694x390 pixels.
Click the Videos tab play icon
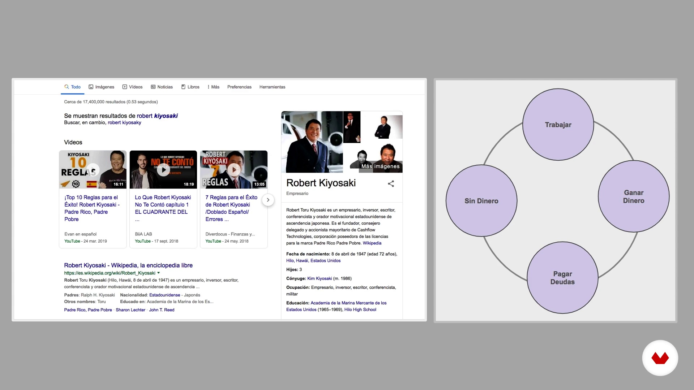[125, 87]
